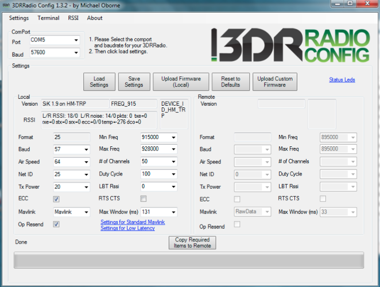Minimize the 3DRRadio Config window
This screenshot has width=380, height=287.
[338, 4]
